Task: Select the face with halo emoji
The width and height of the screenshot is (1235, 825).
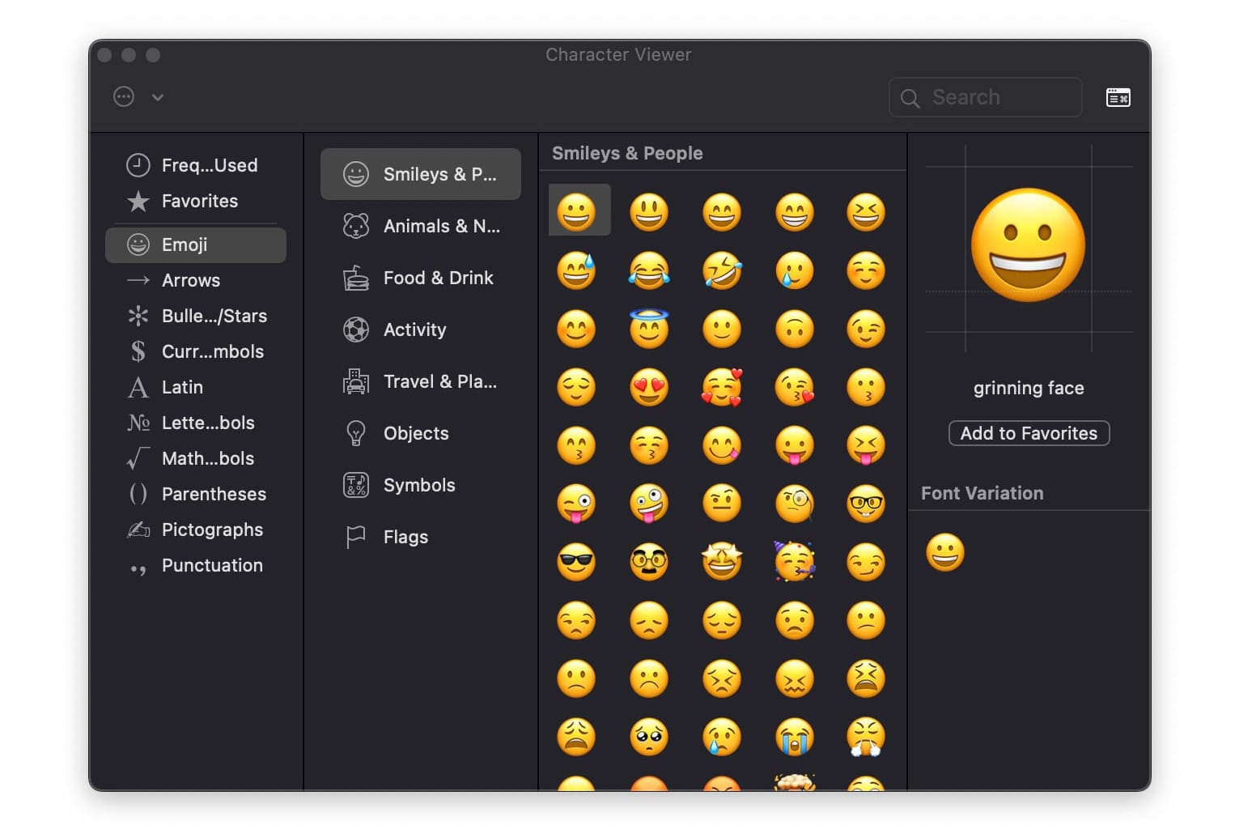Action: 648,329
